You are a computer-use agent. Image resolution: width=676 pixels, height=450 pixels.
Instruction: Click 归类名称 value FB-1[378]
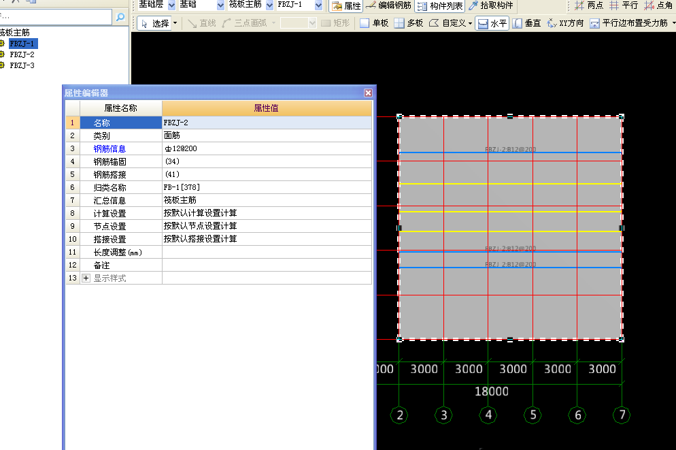(x=267, y=188)
